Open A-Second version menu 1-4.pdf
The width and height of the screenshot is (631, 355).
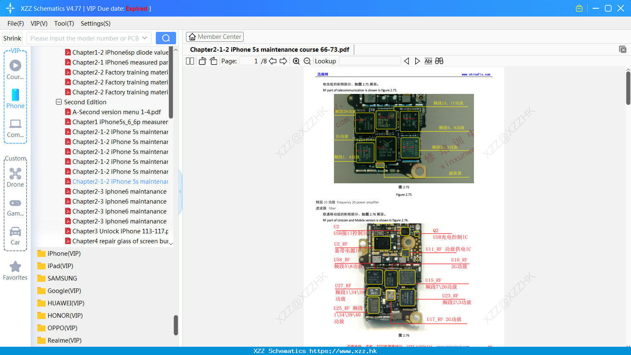pos(113,112)
